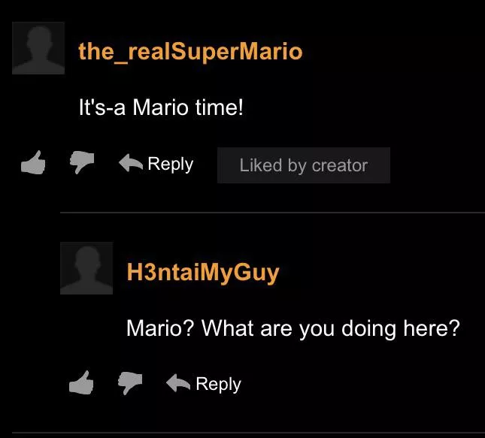Screen dimensions: 485x438
Task: Dislike the 'It's-a Mario time!' comment
Action: [82, 162]
